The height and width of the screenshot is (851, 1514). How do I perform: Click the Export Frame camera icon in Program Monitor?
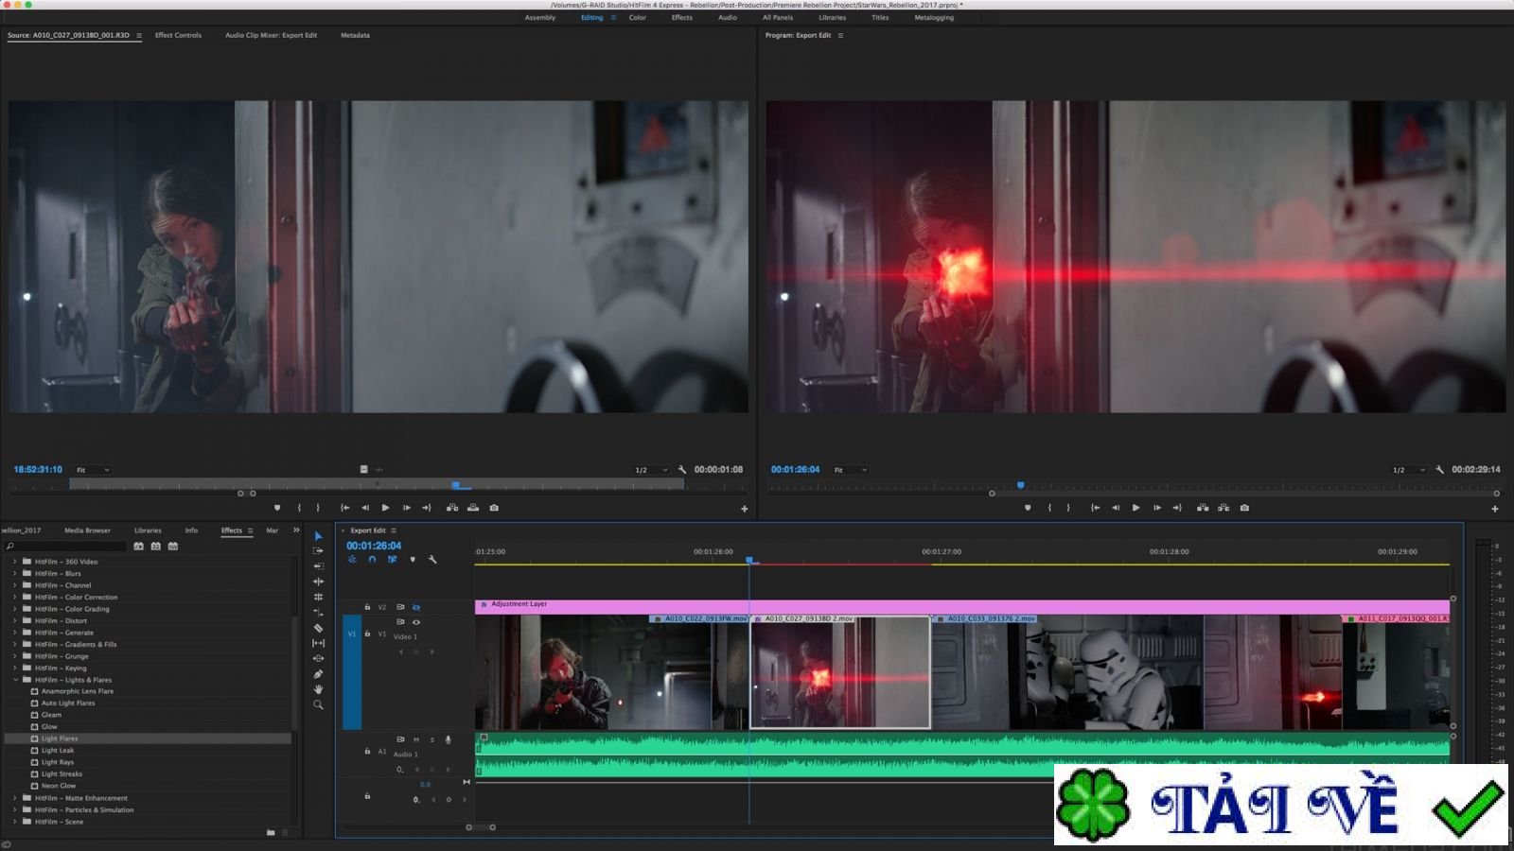[1244, 508]
